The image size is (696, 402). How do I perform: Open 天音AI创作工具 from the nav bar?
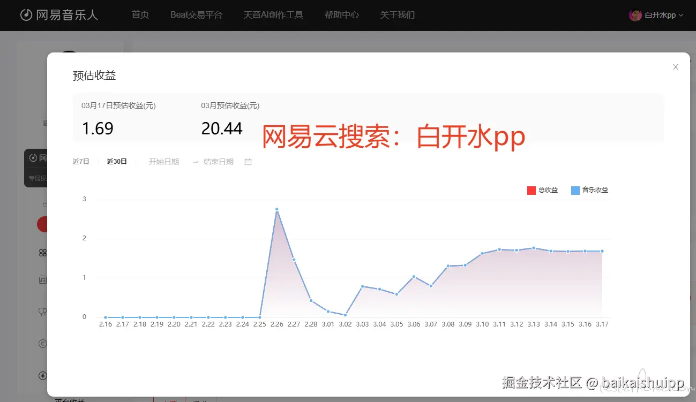click(273, 15)
